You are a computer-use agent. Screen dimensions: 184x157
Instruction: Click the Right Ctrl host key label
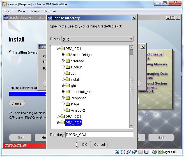(170, 152)
